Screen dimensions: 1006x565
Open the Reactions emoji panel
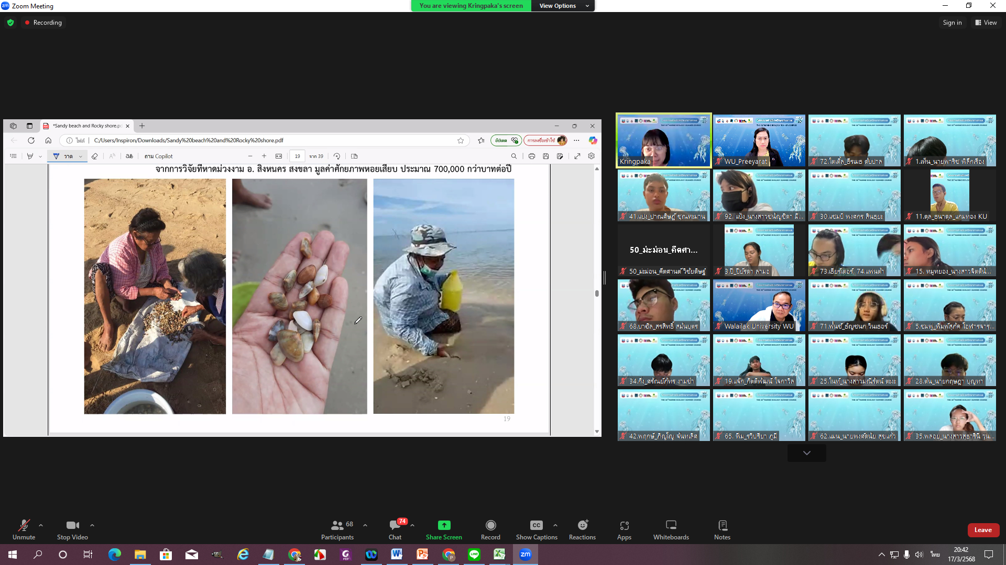(582, 528)
